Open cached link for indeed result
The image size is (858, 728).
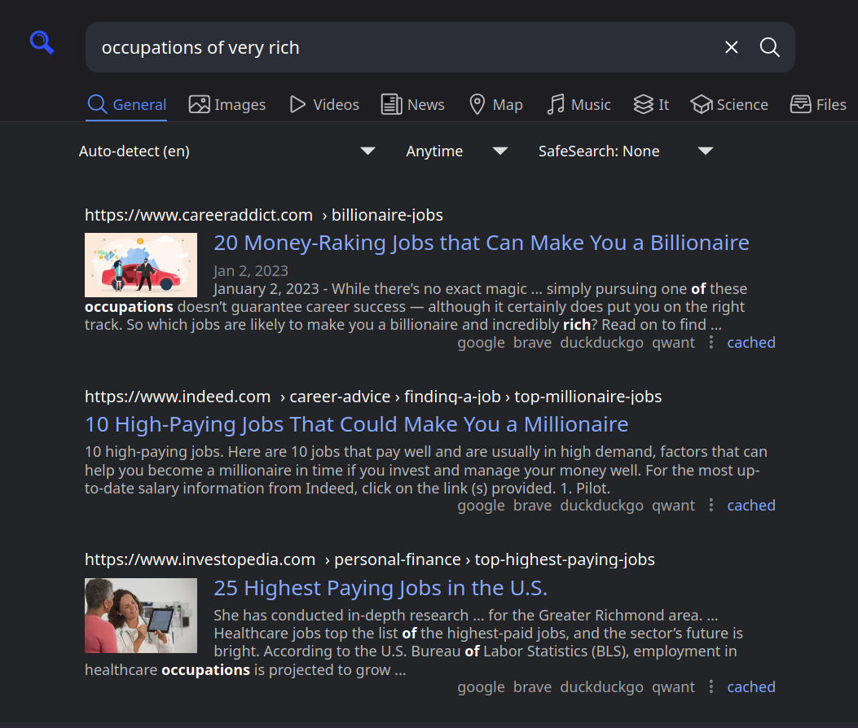tap(750, 506)
